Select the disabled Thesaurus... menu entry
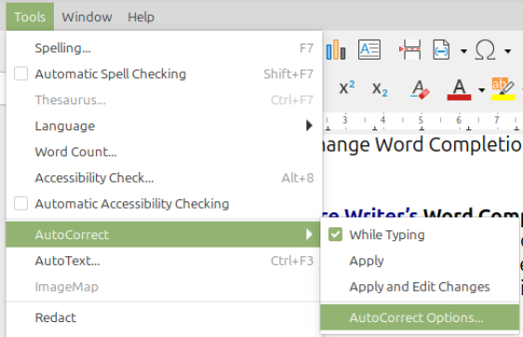 (x=164, y=100)
